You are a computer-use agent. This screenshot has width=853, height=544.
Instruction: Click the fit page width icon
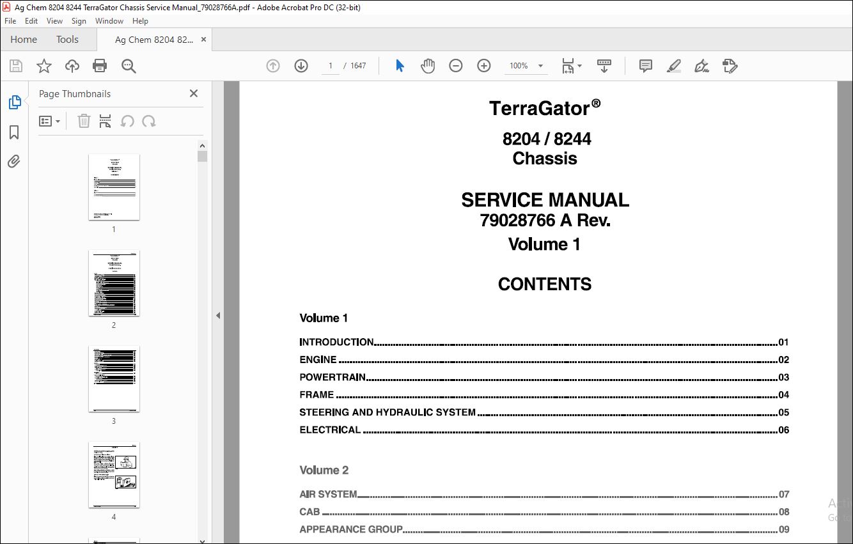pos(568,66)
